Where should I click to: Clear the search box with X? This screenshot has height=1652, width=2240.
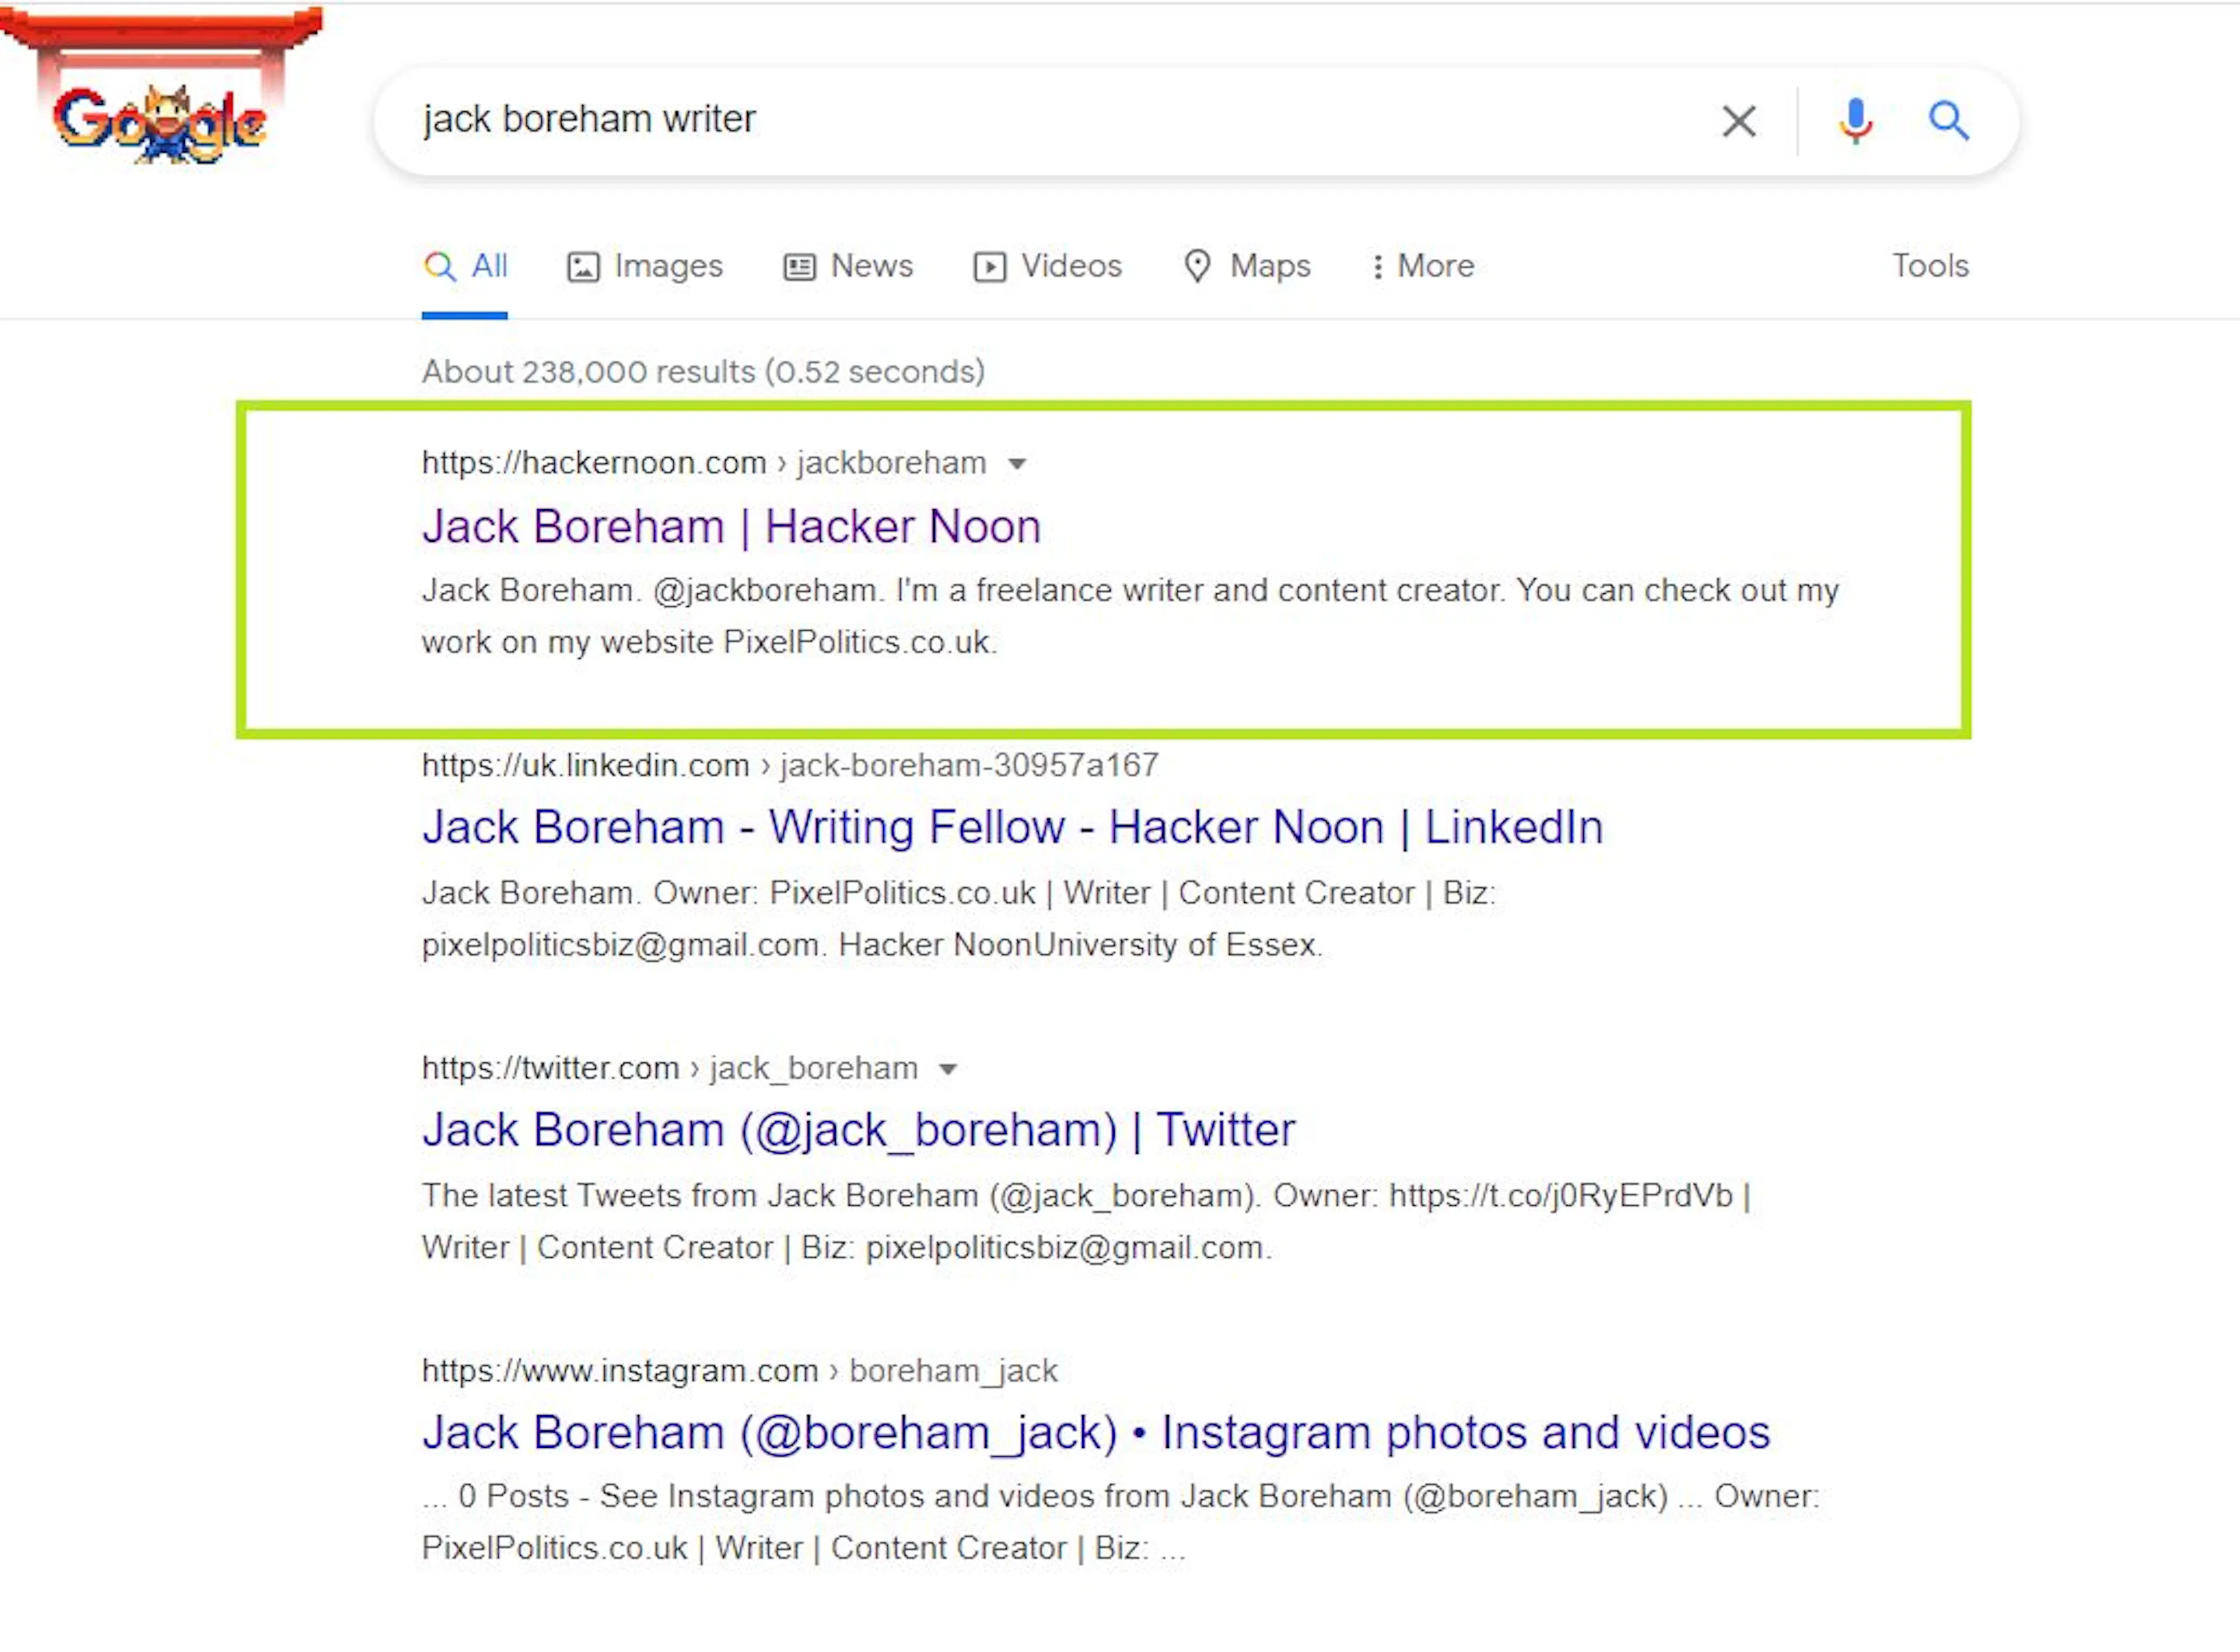tap(1739, 121)
